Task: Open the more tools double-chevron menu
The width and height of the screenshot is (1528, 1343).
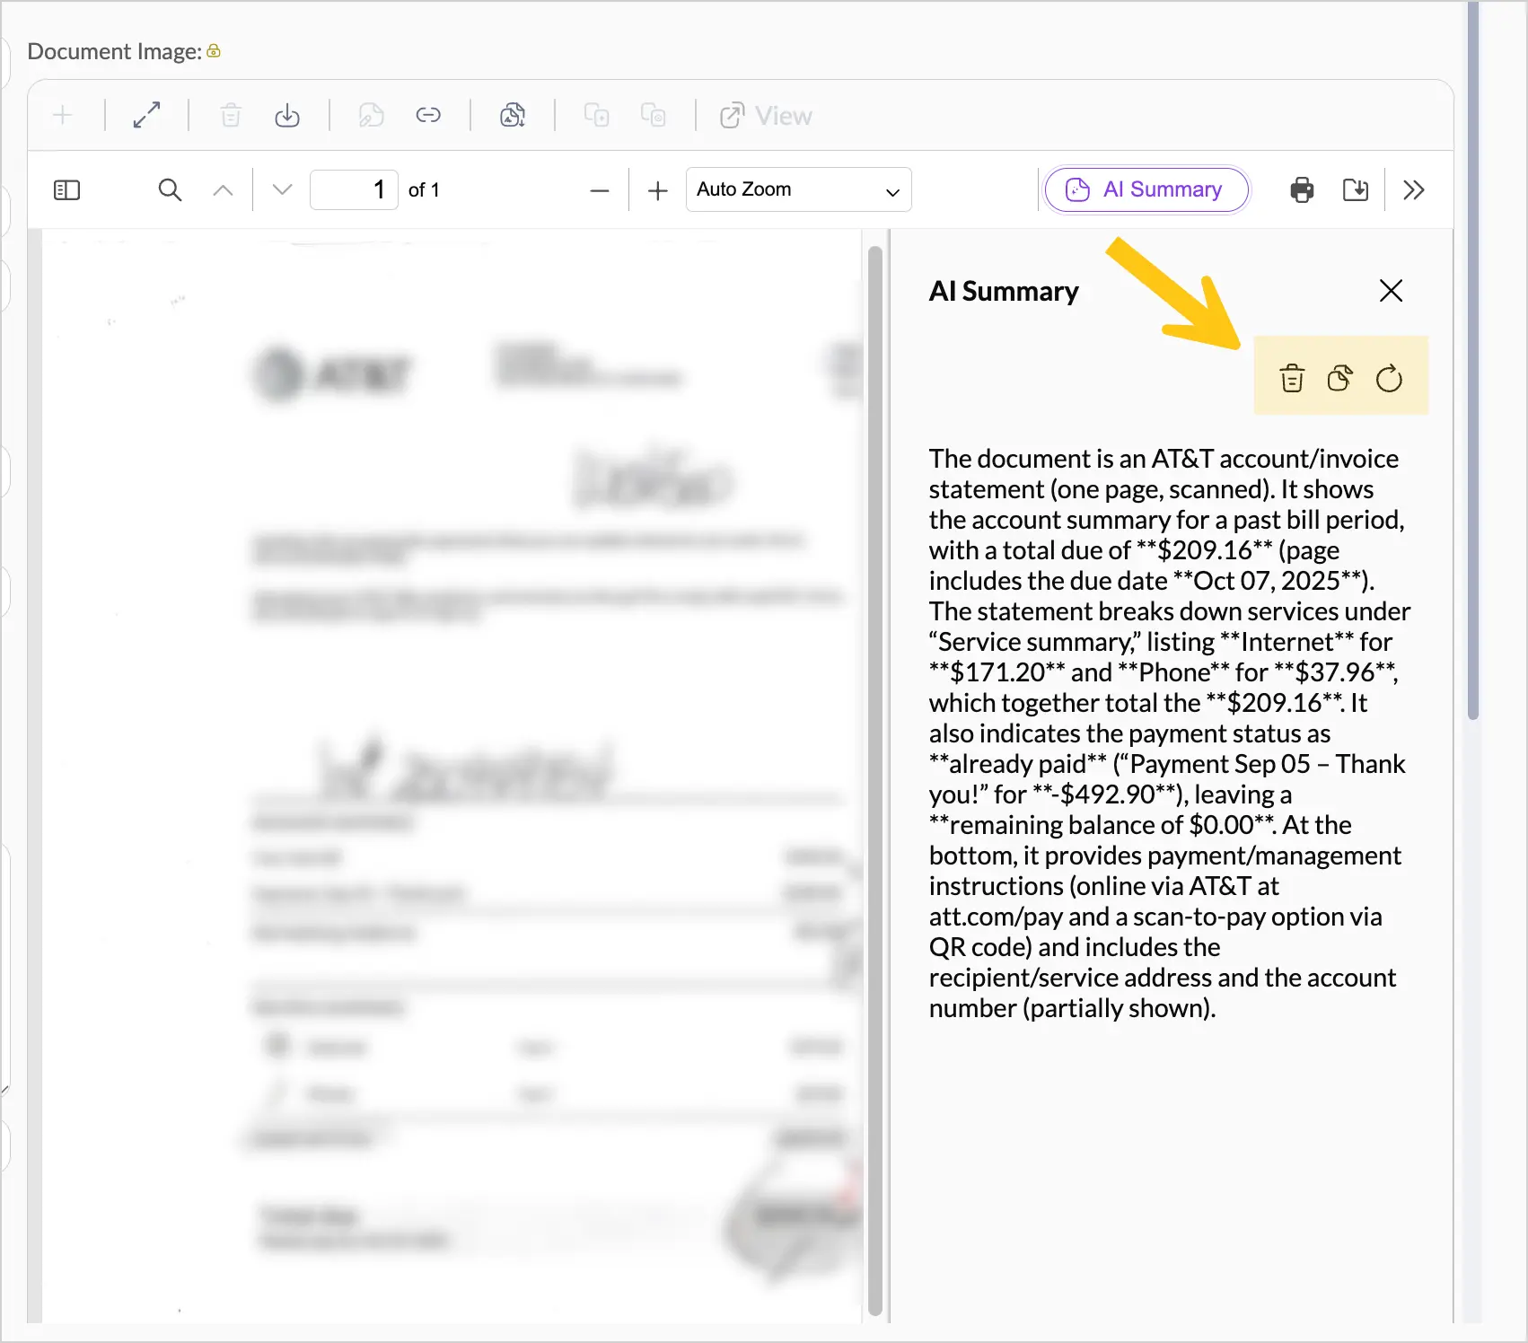Action: pos(1414,190)
